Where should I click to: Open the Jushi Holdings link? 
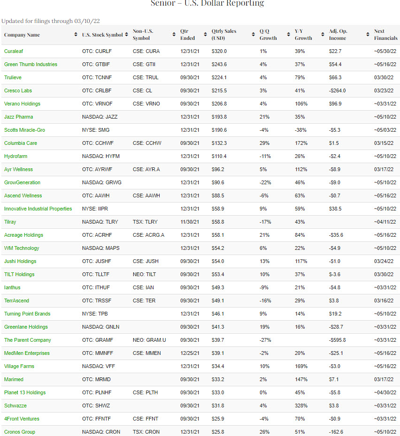click(20, 261)
